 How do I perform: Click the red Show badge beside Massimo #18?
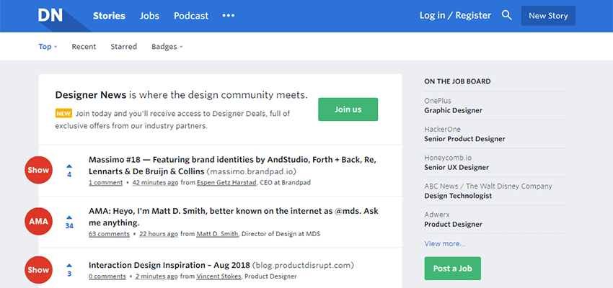(38, 170)
